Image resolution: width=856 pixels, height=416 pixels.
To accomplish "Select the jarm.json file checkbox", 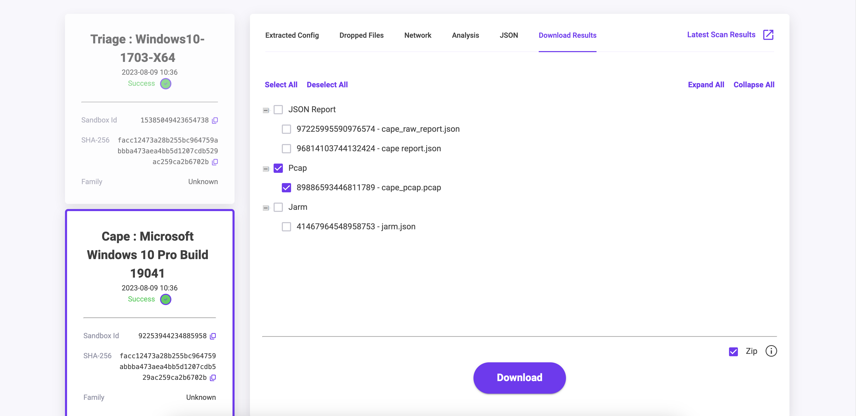I will click(x=286, y=226).
